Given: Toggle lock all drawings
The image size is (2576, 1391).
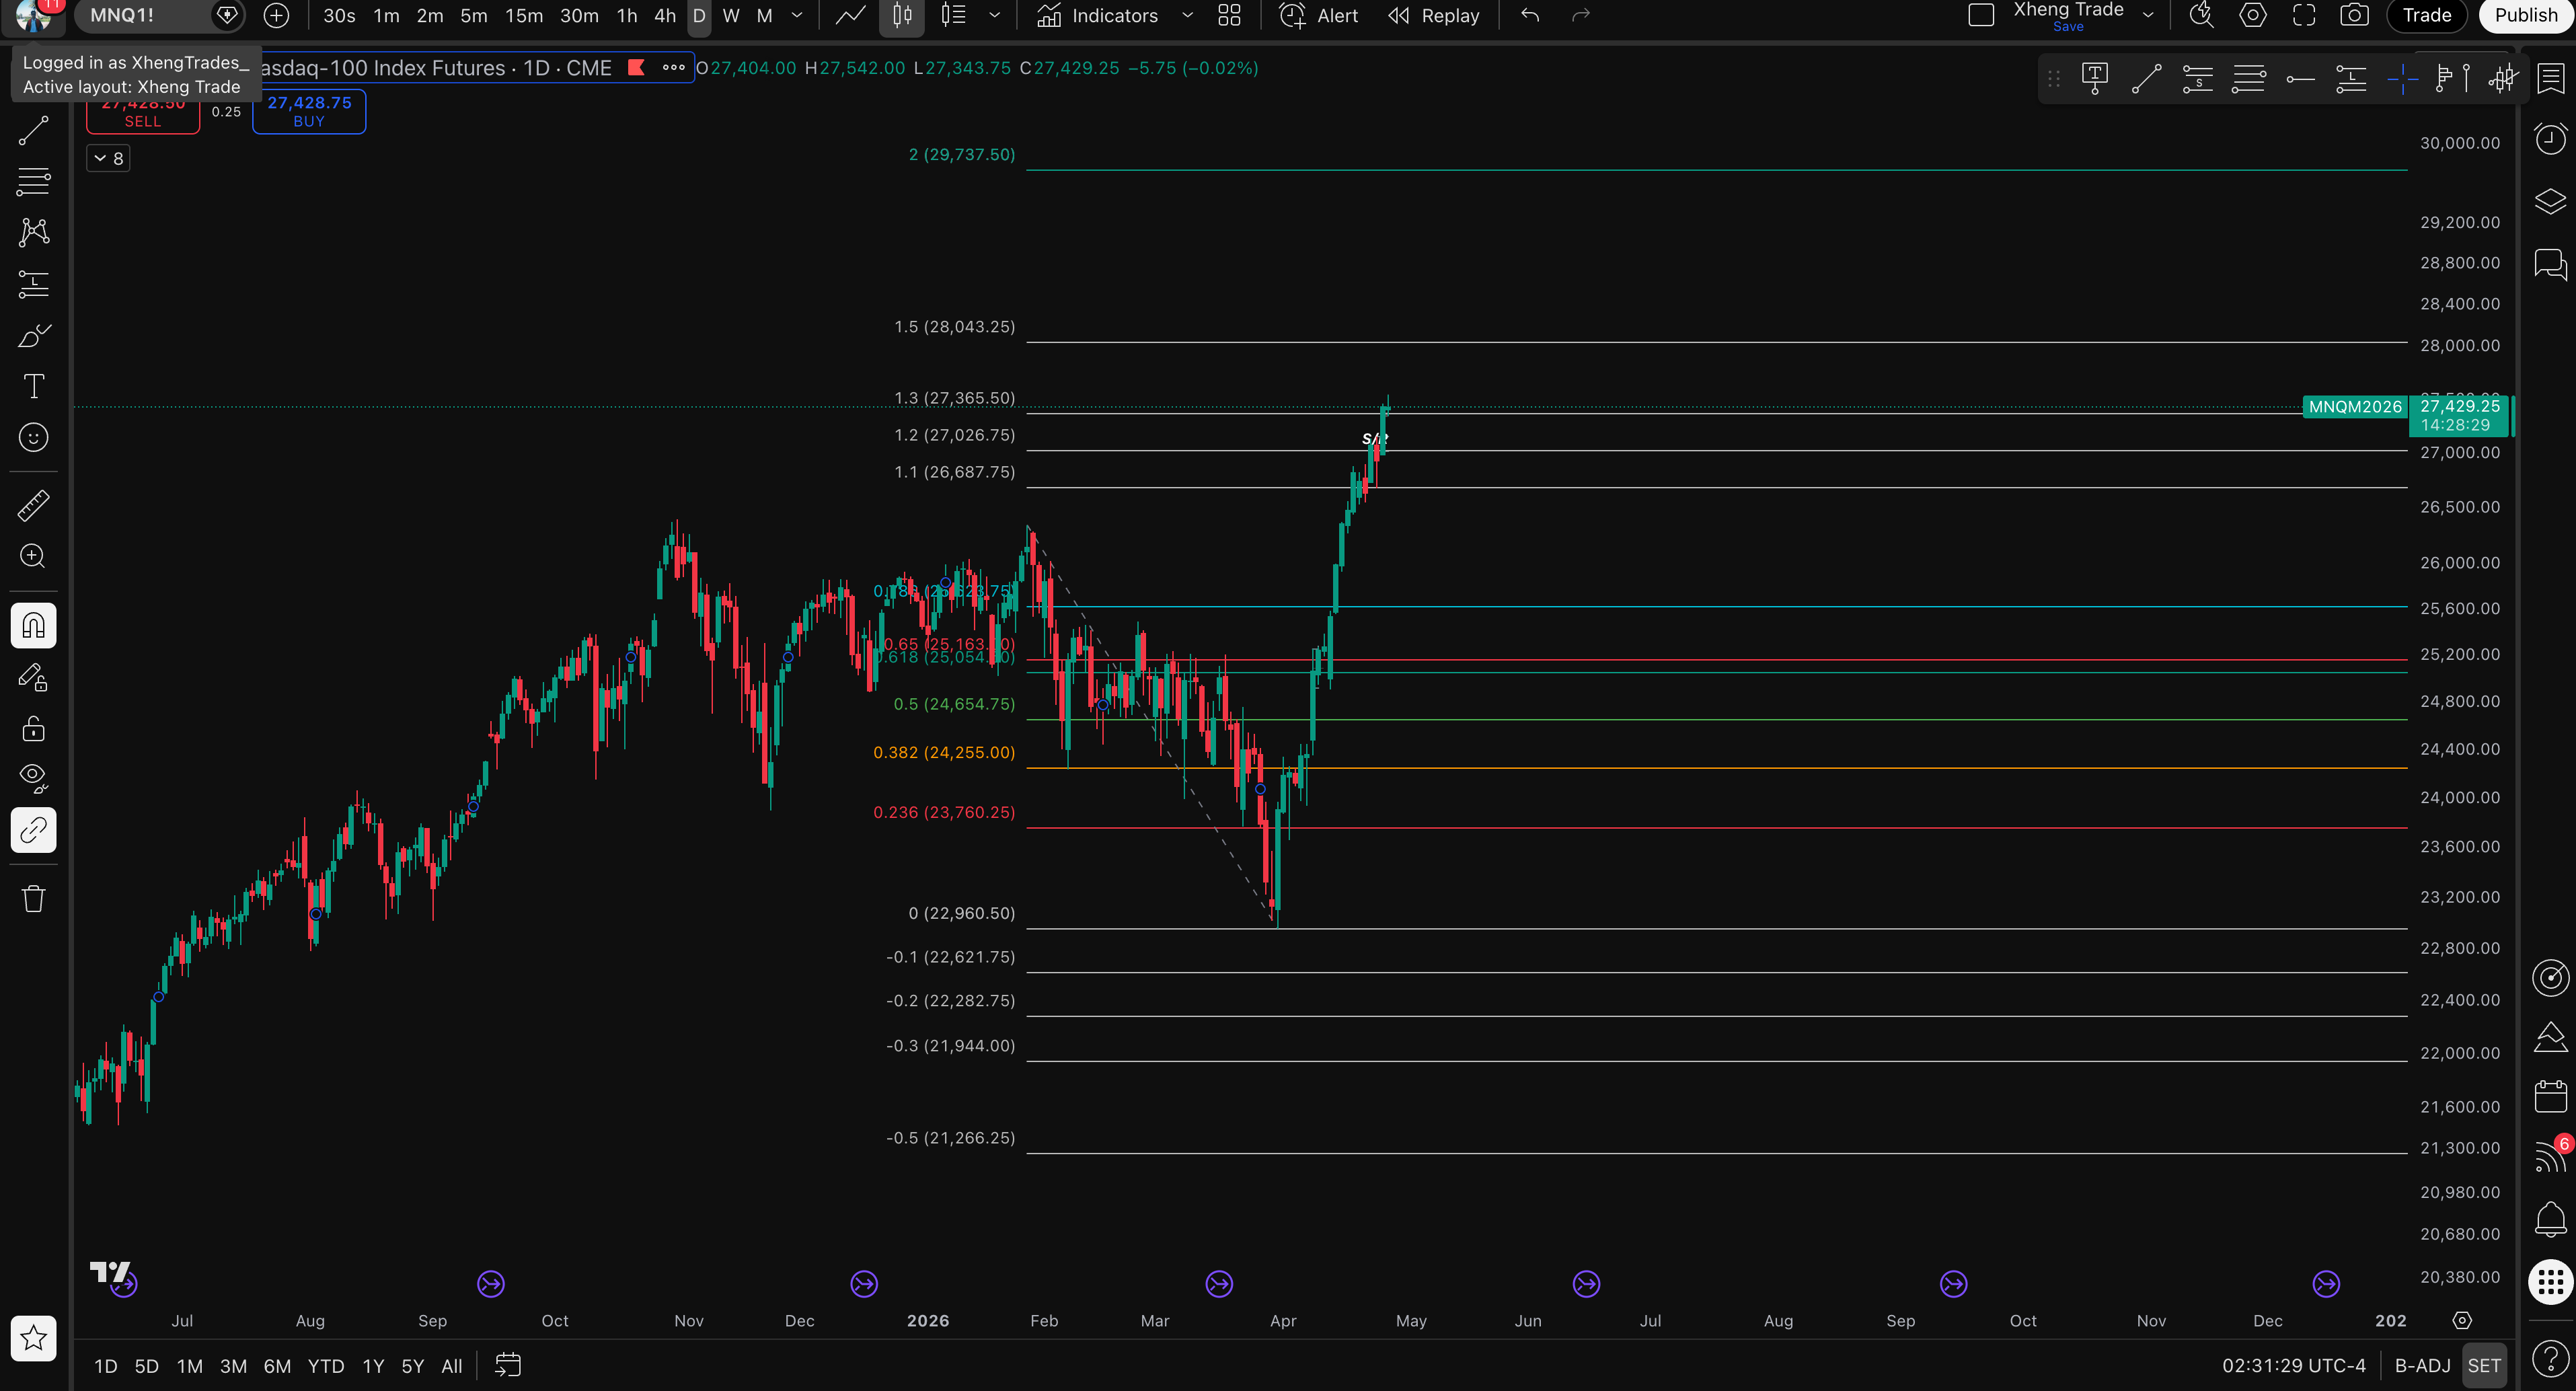Looking at the screenshot, I should [x=34, y=728].
